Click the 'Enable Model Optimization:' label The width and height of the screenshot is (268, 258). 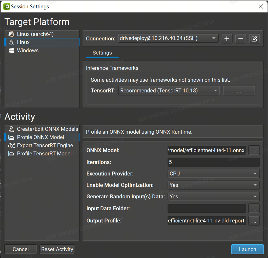tap(120, 185)
